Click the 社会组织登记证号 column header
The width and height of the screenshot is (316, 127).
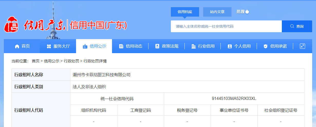[x=281, y=110]
